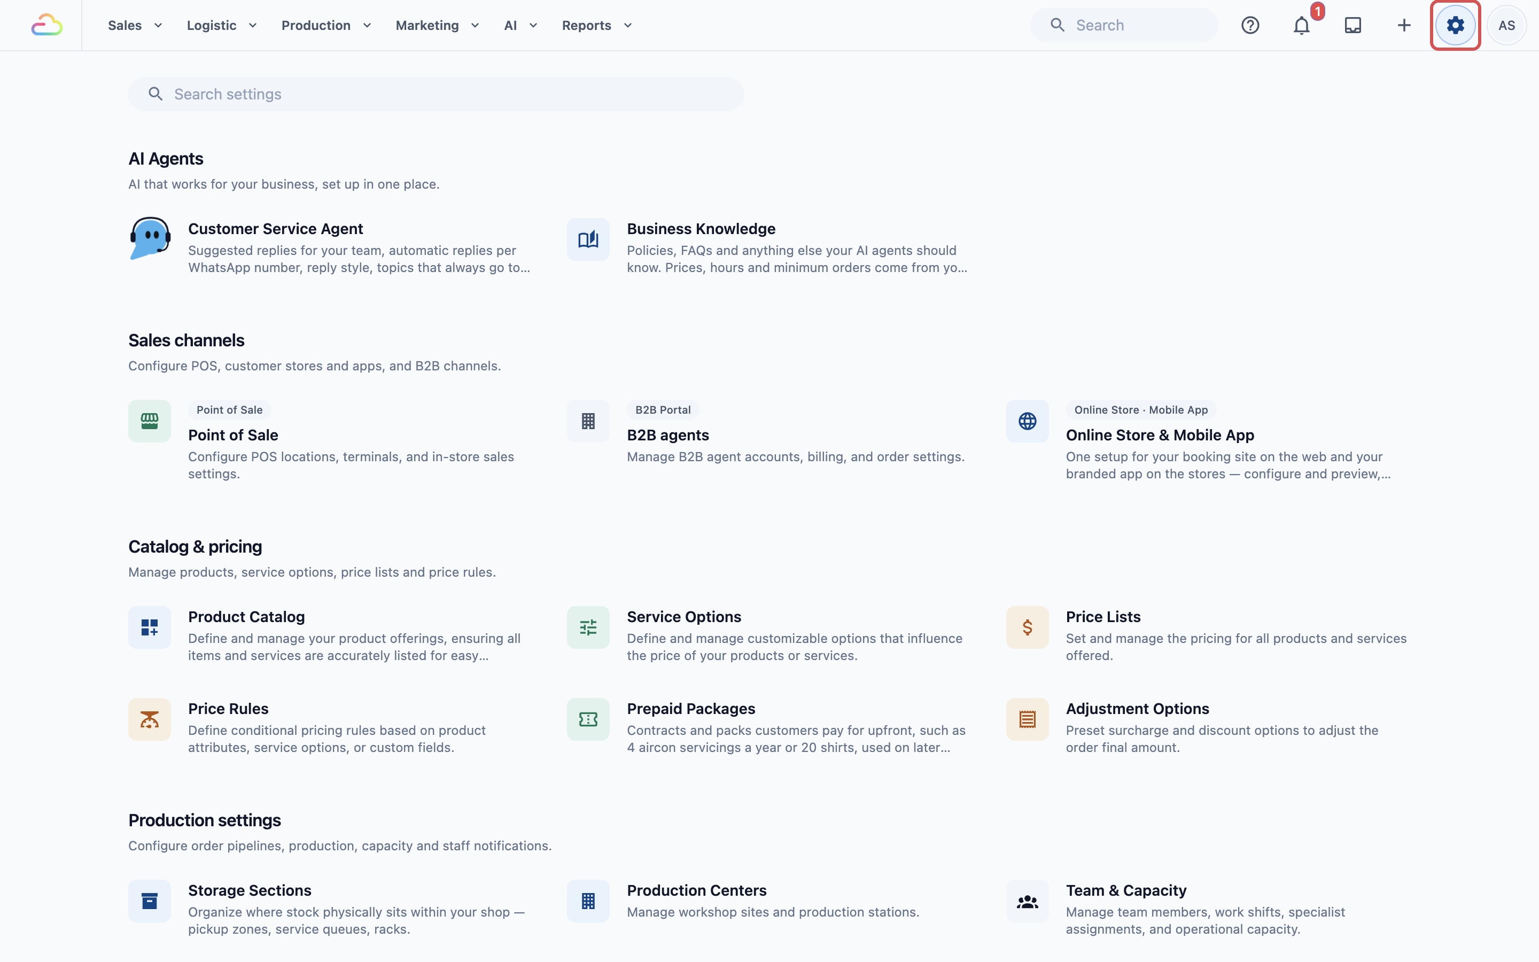Click the Storage Sections box icon
This screenshot has width=1539, height=962.
[x=150, y=901]
